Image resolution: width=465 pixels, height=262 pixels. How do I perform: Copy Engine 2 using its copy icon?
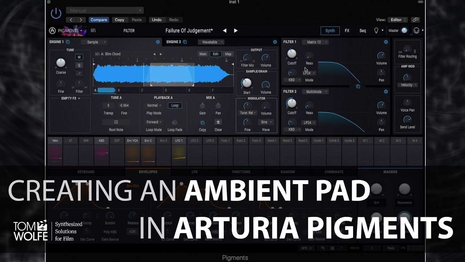[185, 42]
